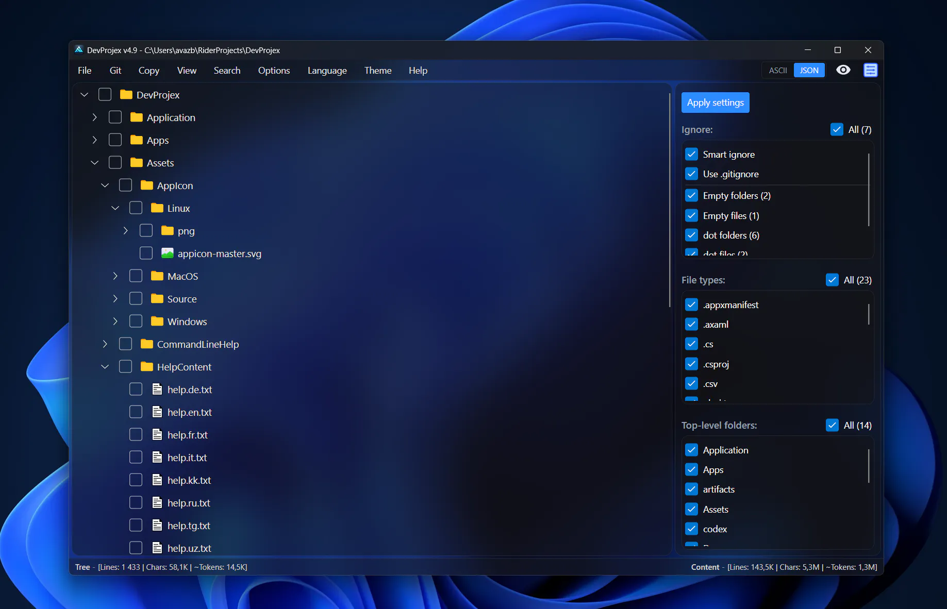Toggle Empty files (1) checkbox
Image resolution: width=947 pixels, height=609 pixels.
[691, 215]
